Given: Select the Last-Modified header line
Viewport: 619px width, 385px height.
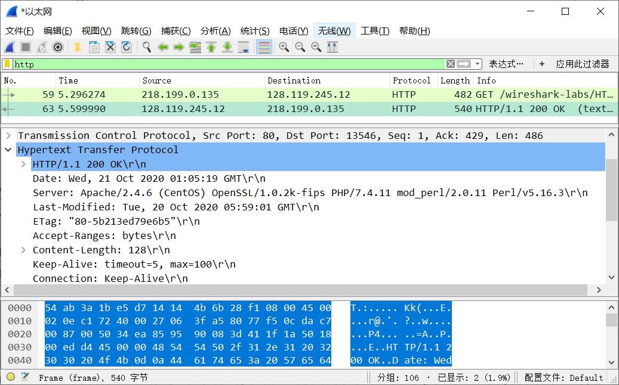Looking at the screenshot, I should click(x=176, y=207).
